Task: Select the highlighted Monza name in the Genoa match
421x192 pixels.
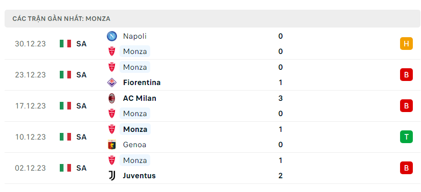Action: (135, 129)
